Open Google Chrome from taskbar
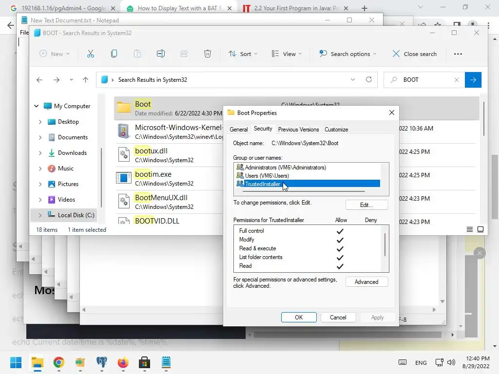The width and height of the screenshot is (499, 374). pyautogui.click(x=58, y=362)
